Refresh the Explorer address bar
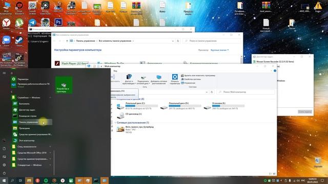The height and width of the screenshot is (184, 328). [x=212, y=92]
